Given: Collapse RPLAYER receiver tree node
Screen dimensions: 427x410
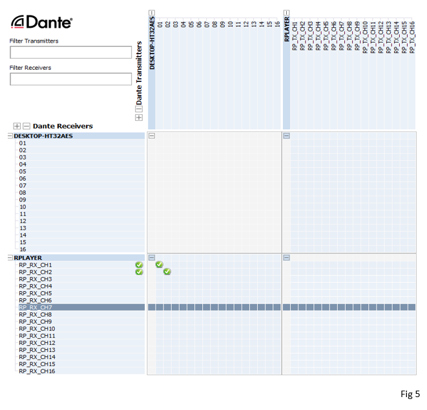Looking at the screenshot, I should pyautogui.click(x=10, y=258).
